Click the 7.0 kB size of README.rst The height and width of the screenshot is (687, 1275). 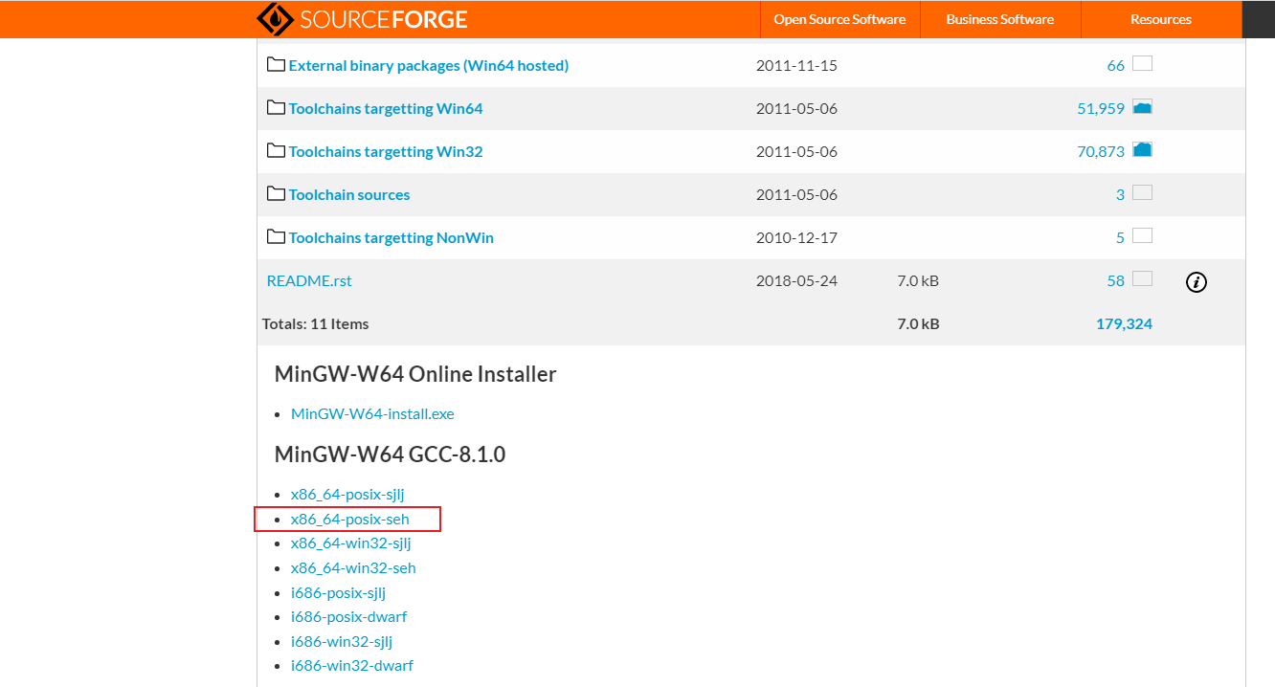[x=918, y=280]
